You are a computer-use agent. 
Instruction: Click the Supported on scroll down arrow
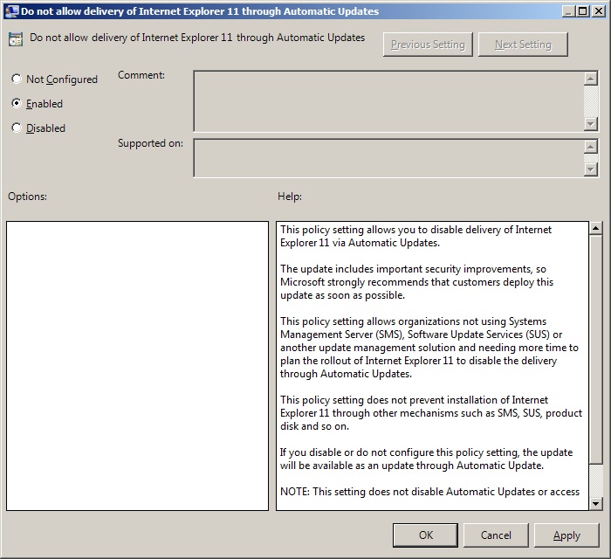[x=591, y=169]
